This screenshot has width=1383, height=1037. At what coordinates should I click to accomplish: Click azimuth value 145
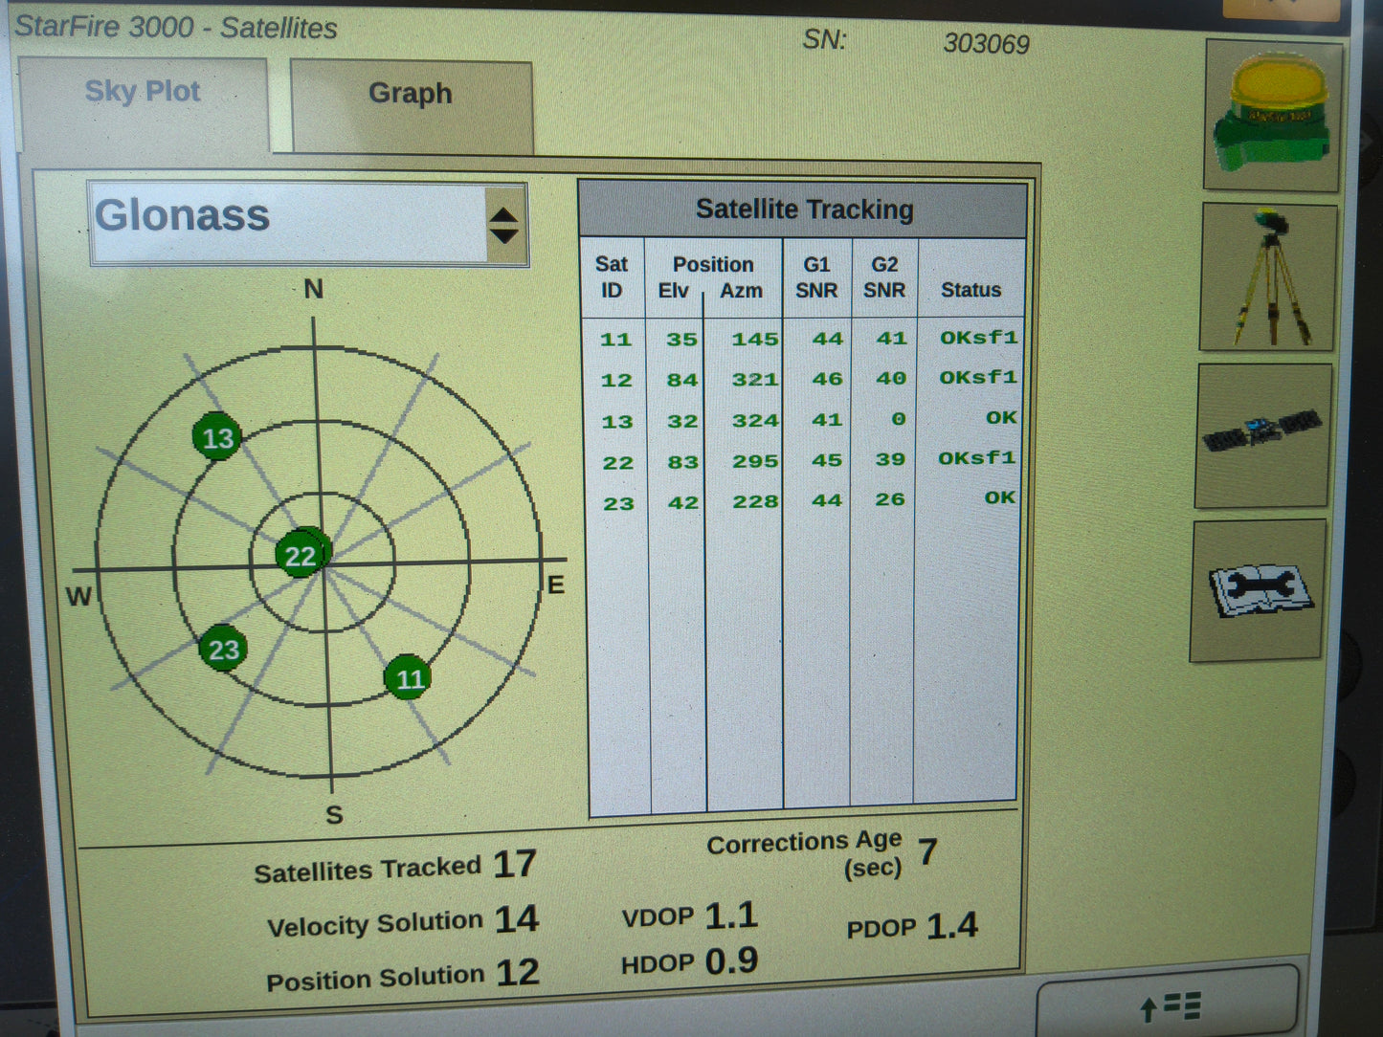[x=755, y=339]
